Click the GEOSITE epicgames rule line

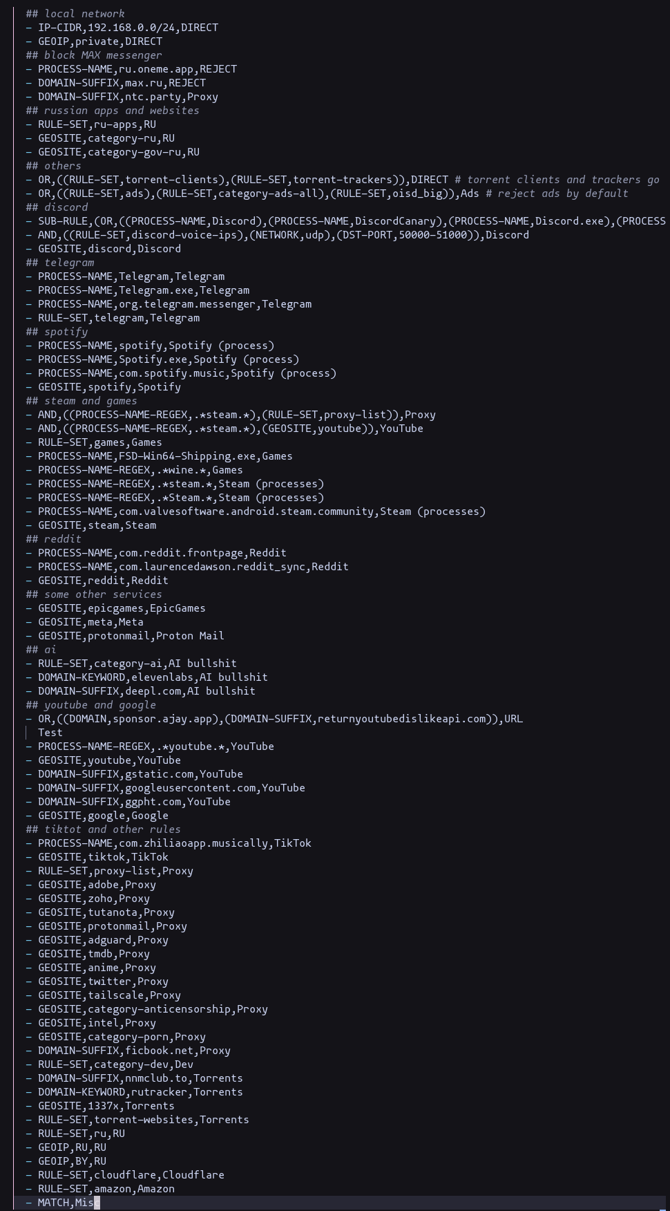(122, 608)
